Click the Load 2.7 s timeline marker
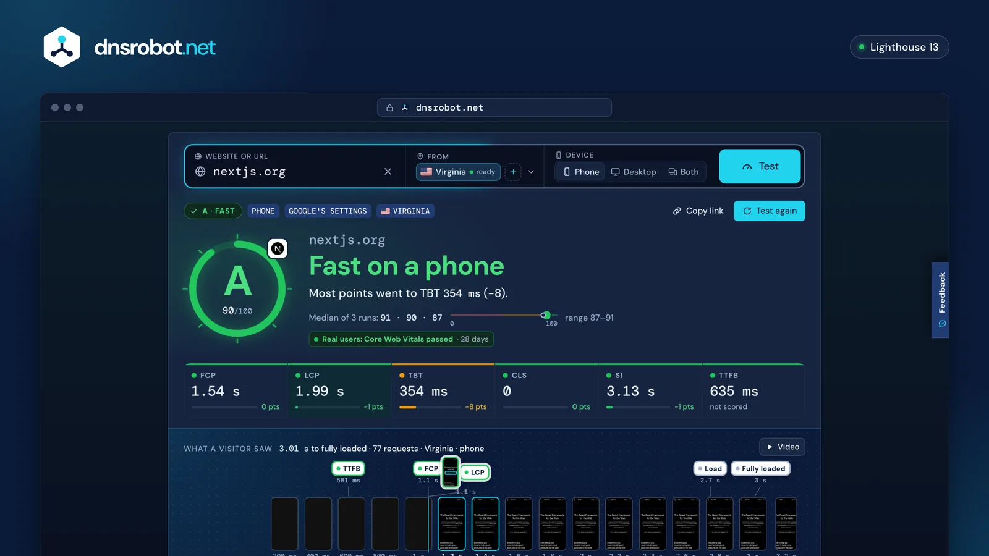Viewport: 989px width, 556px height. point(710,469)
